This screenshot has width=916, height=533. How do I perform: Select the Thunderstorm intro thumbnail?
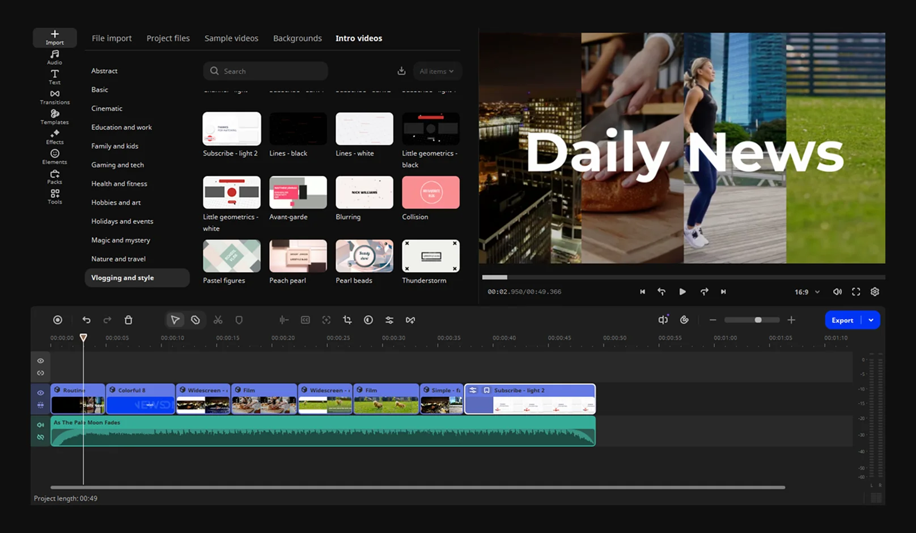coord(431,256)
